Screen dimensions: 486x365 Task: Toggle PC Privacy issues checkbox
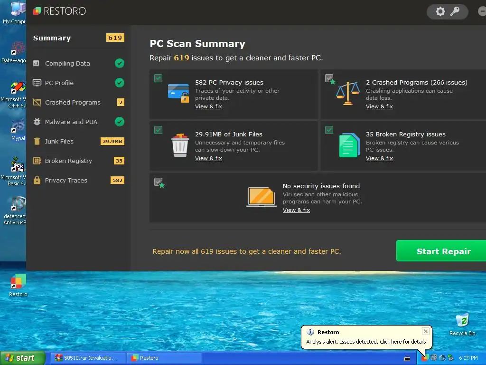[158, 78]
